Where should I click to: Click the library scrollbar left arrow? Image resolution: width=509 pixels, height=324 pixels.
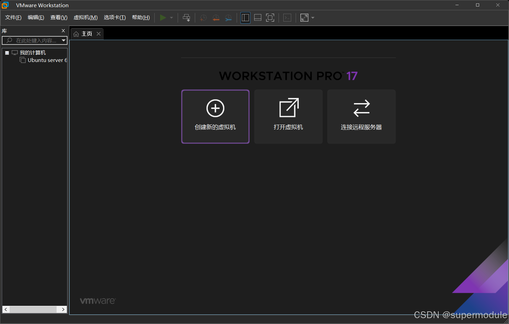[6, 310]
